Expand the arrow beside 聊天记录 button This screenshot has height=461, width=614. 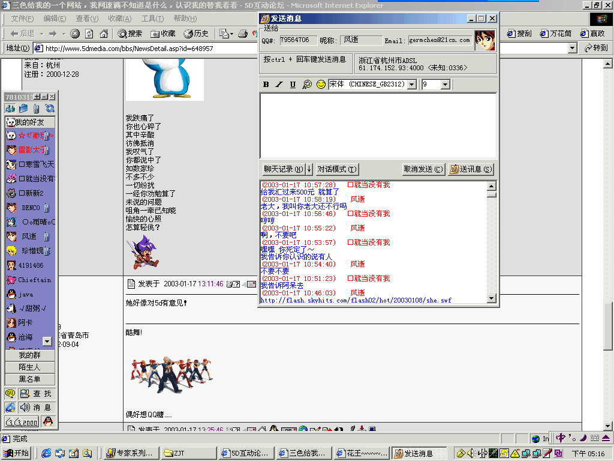308,169
